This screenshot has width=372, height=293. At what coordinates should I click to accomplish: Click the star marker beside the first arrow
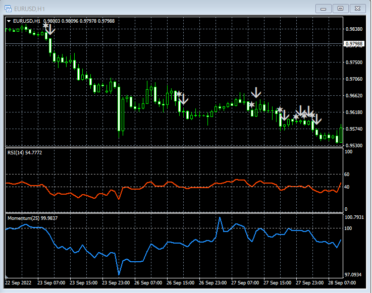coord(46,25)
